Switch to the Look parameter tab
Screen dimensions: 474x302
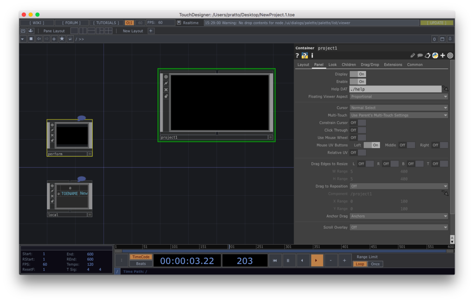tap(332, 65)
